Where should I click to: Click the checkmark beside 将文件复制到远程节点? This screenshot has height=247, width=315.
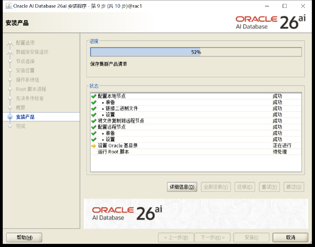click(94, 121)
